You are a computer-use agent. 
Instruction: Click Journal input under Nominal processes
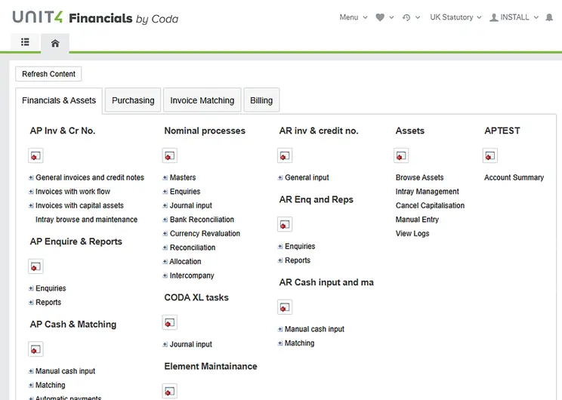(190, 205)
